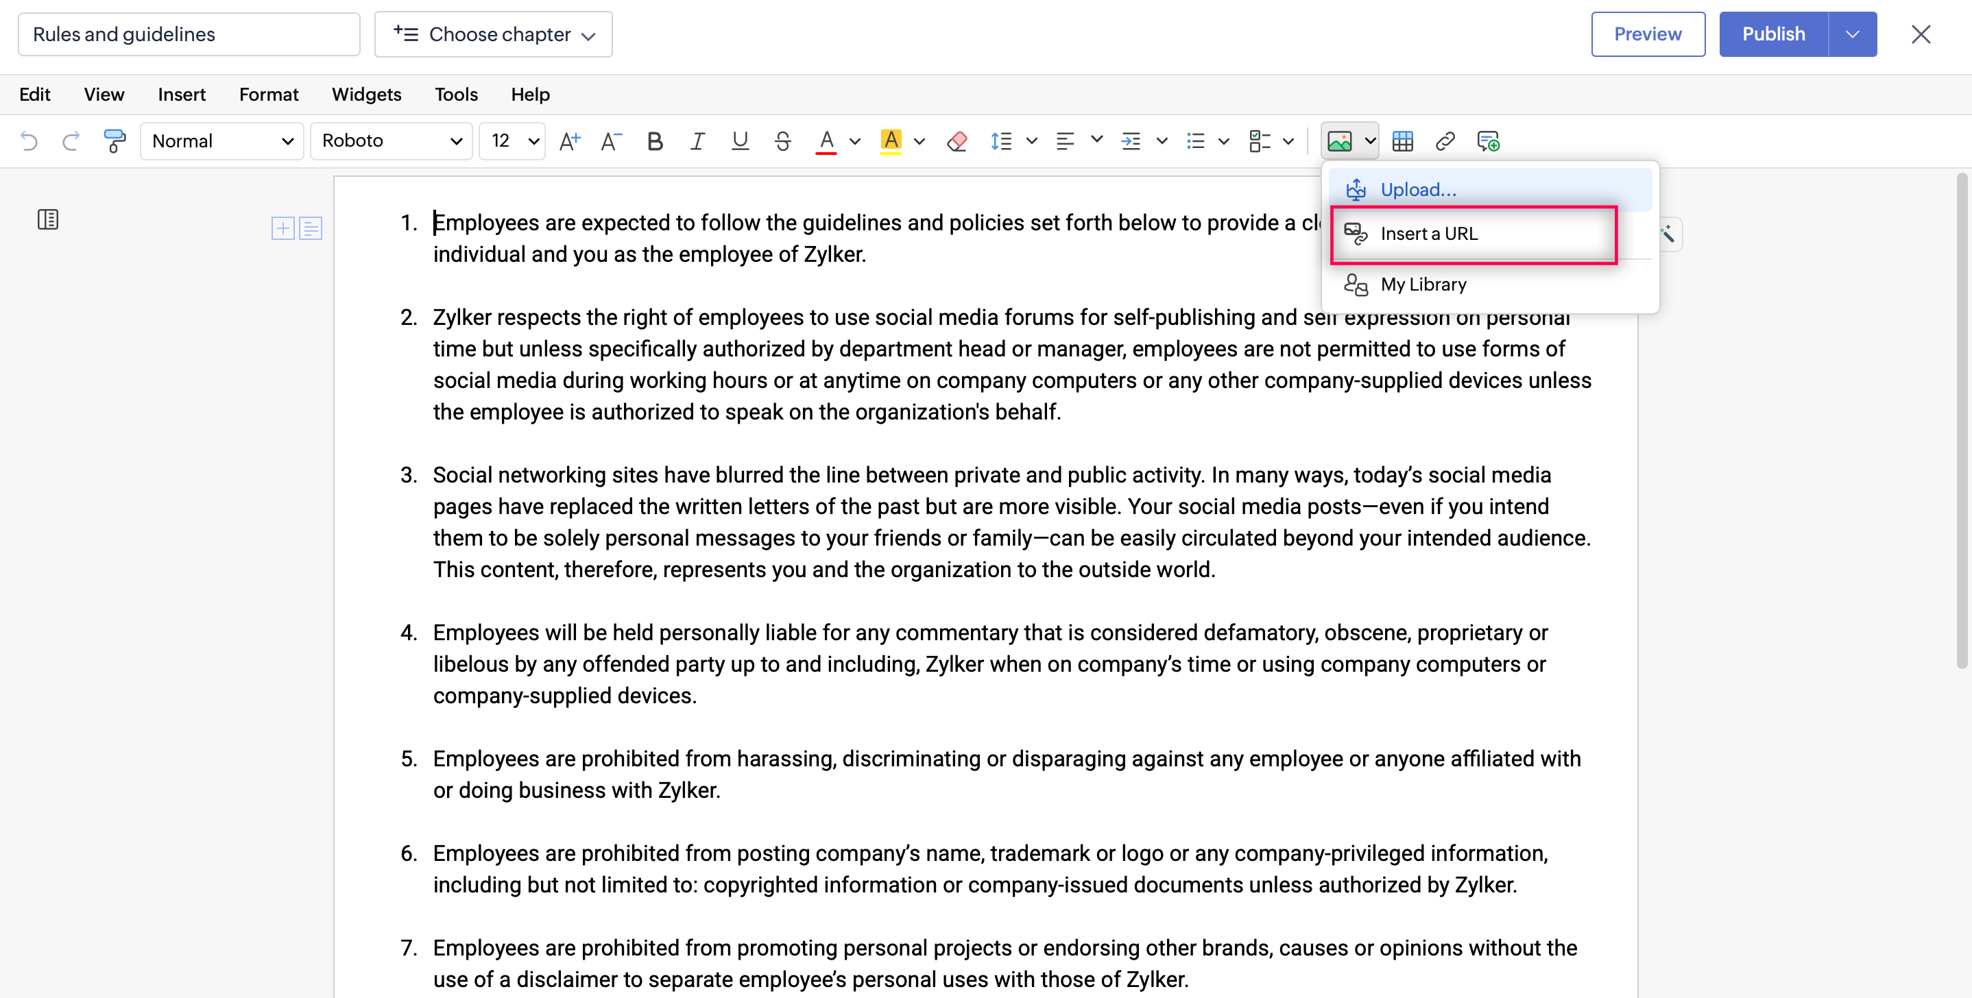Click the Publish button

(1773, 34)
